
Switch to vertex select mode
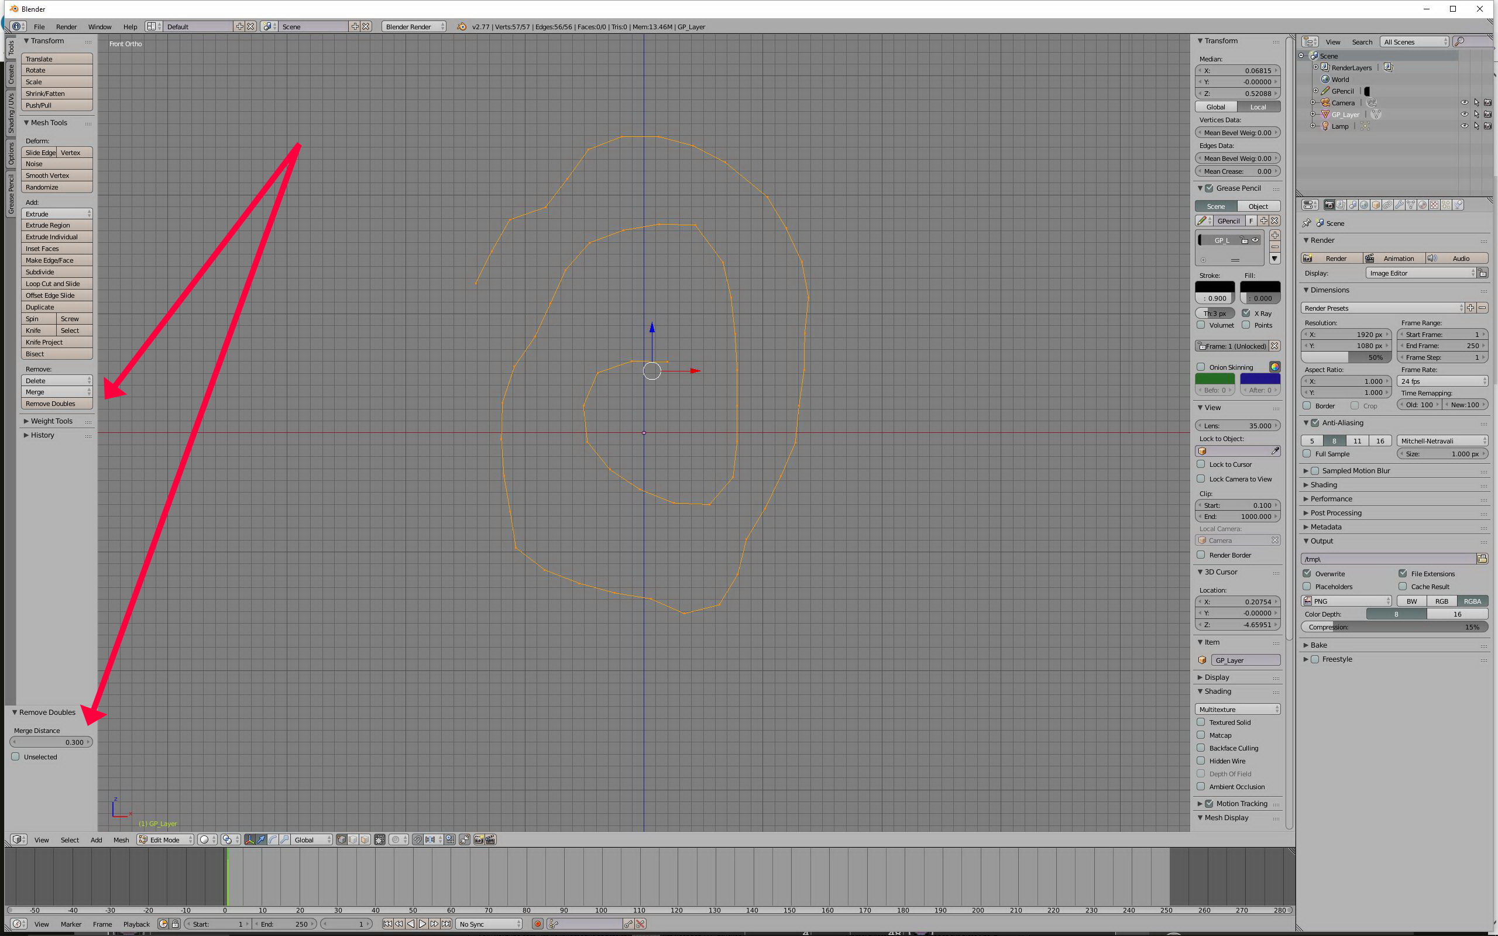(342, 840)
